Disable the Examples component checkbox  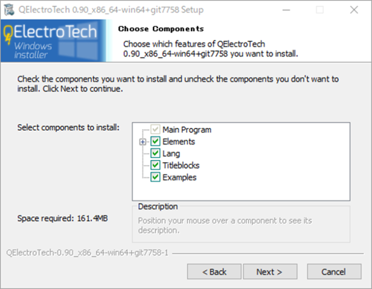pyautogui.click(x=155, y=178)
